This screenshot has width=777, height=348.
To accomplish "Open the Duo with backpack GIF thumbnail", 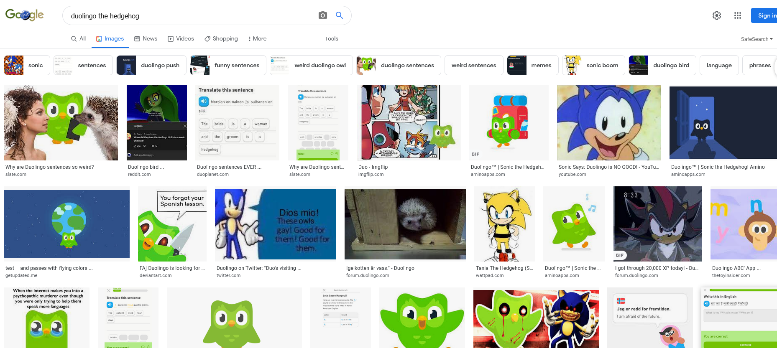I will (509, 123).
